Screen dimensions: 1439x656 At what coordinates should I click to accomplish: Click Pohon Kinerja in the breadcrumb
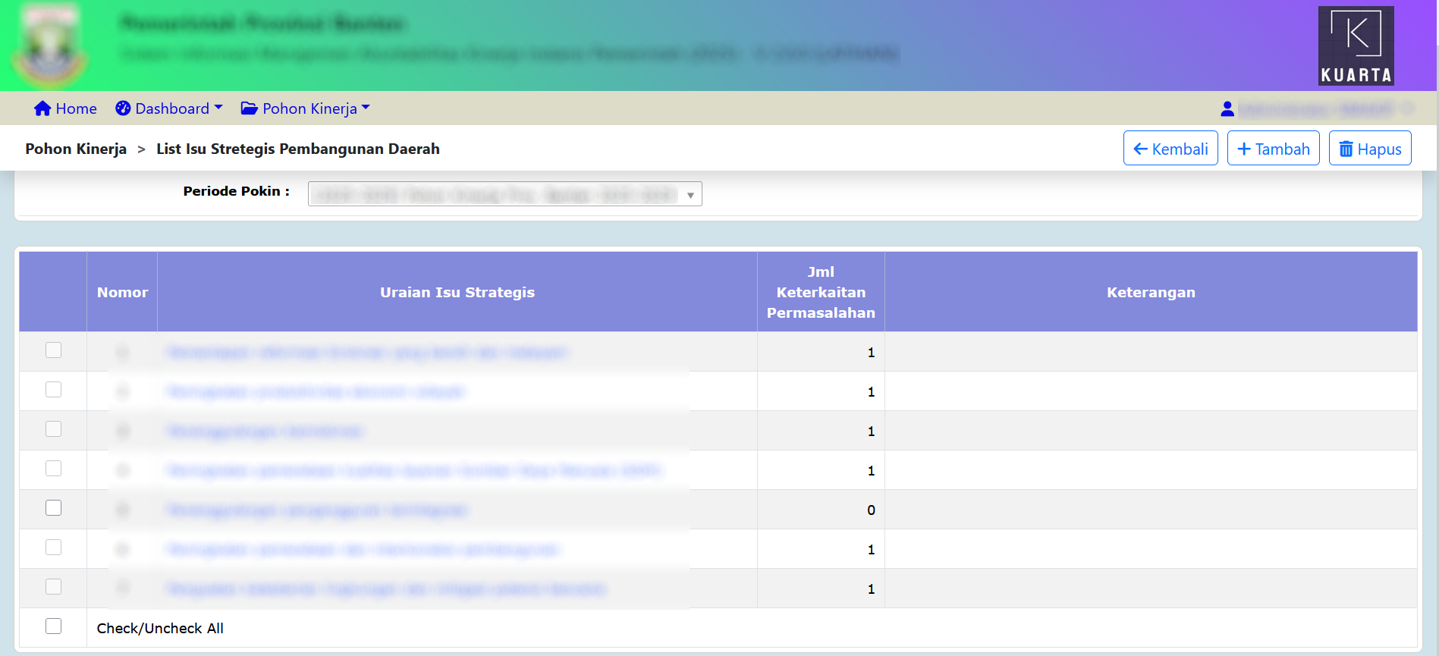click(76, 149)
